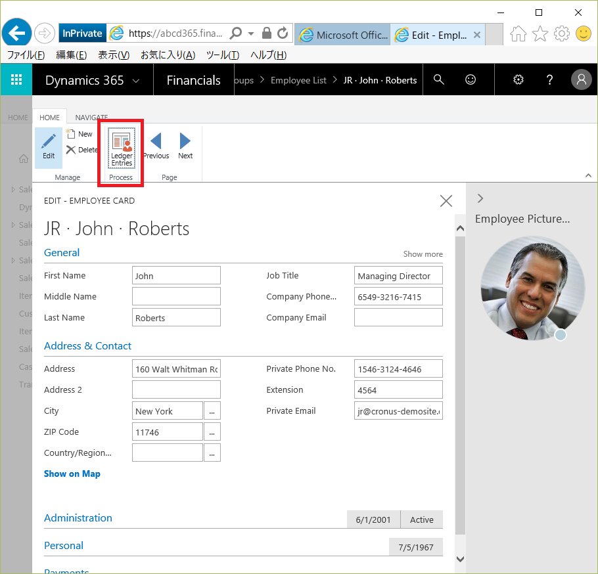Click the Private Phone No. field

pos(398,368)
